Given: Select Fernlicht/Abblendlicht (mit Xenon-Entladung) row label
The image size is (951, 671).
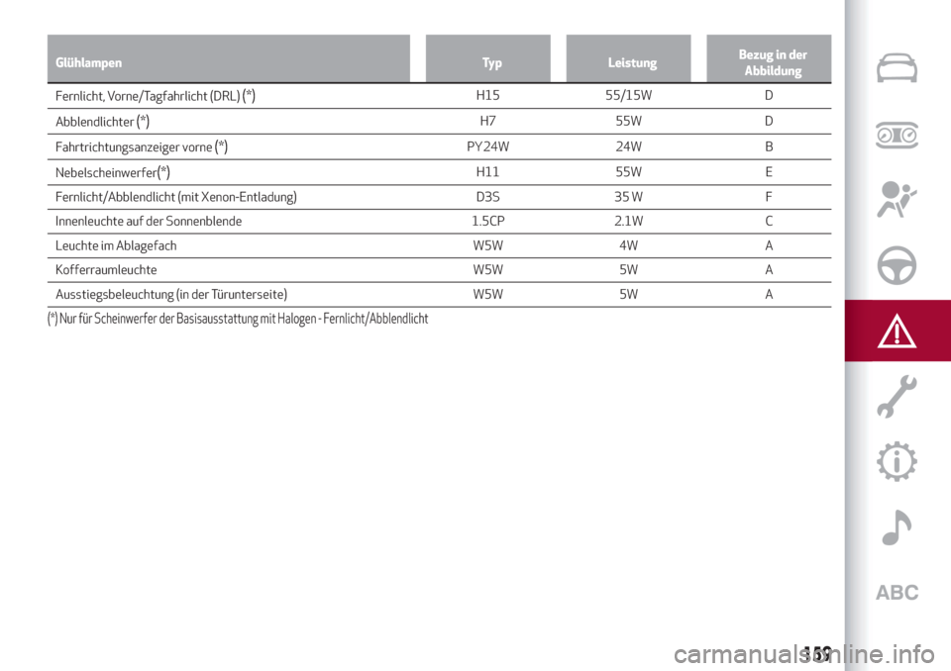Looking at the screenshot, I should 176,197.
